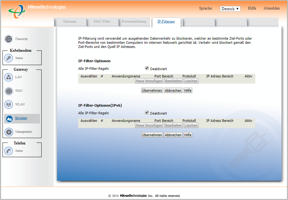Click Abmelden to log out
Image resolution: width=288 pixels, height=200 pixels.
(x=271, y=8)
